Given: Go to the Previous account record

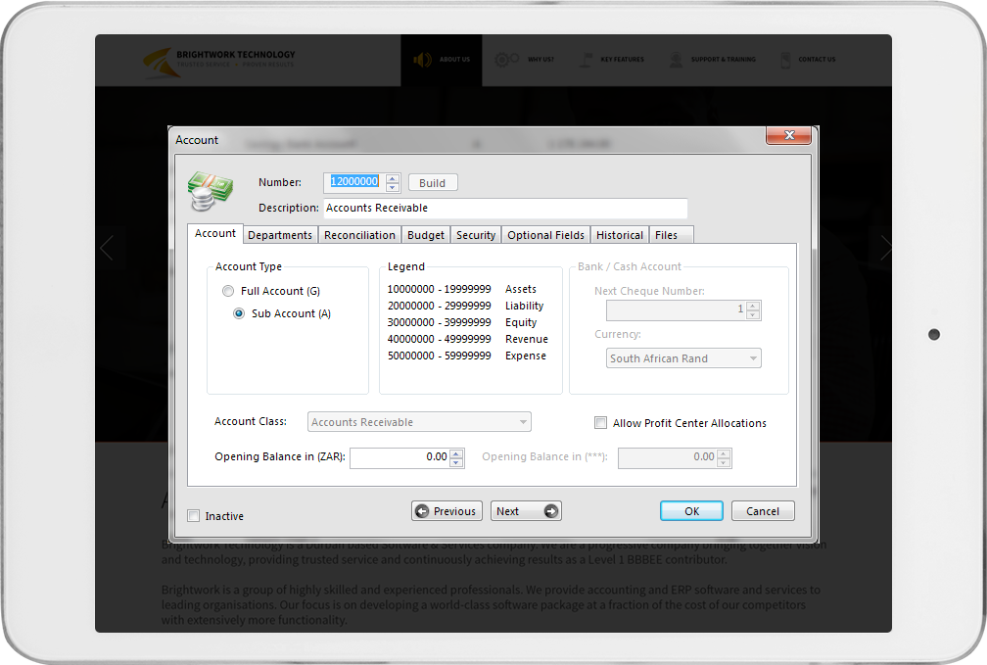Looking at the screenshot, I should [x=446, y=511].
